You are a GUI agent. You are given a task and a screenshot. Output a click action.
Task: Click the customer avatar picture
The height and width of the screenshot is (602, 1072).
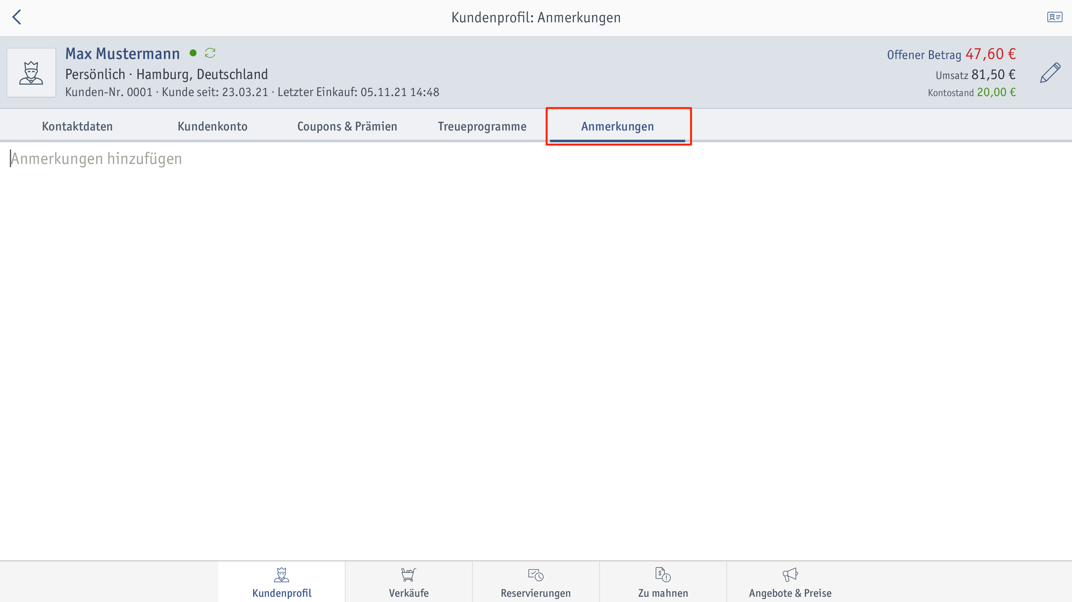coord(31,72)
